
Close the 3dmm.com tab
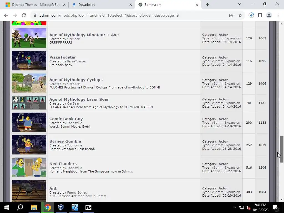[x=197, y=5]
